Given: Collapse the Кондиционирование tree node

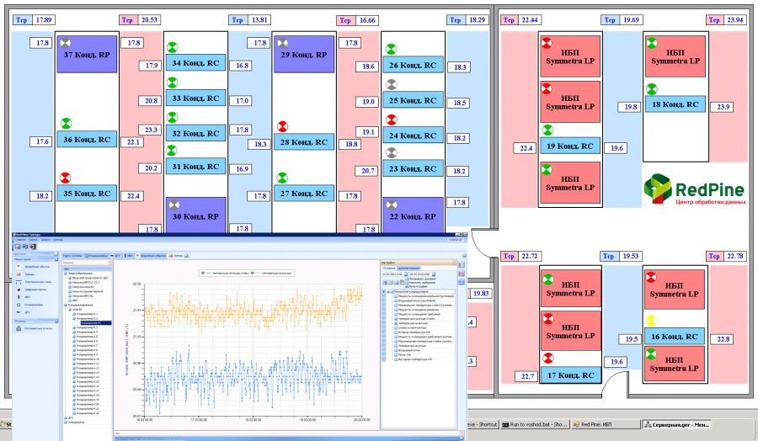Looking at the screenshot, I should (x=66, y=305).
